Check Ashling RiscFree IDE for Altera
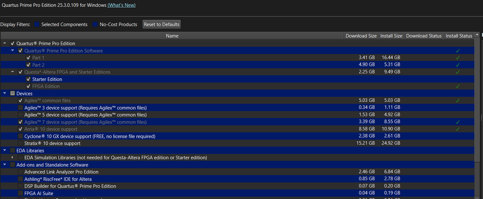 click(20, 179)
